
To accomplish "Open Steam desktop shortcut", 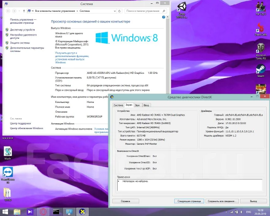I will 261,70.
